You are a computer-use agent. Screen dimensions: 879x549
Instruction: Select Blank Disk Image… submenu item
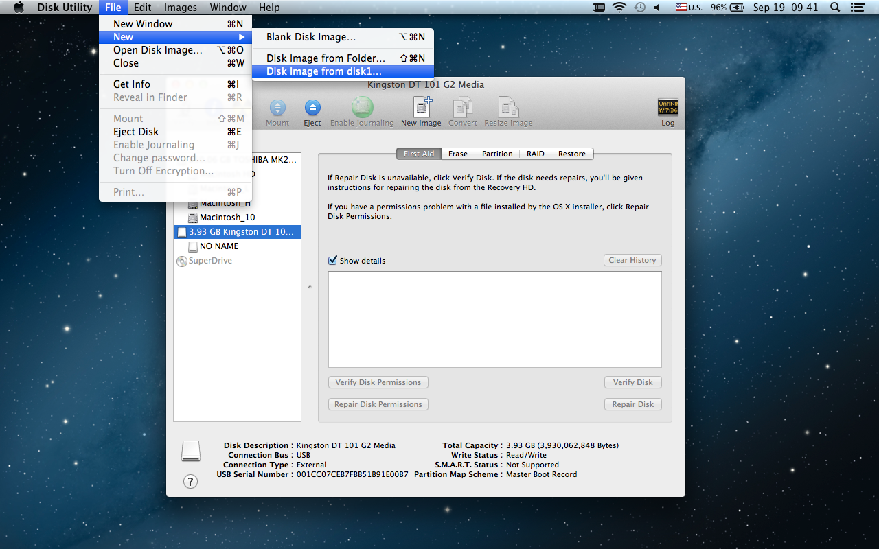pyautogui.click(x=343, y=37)
